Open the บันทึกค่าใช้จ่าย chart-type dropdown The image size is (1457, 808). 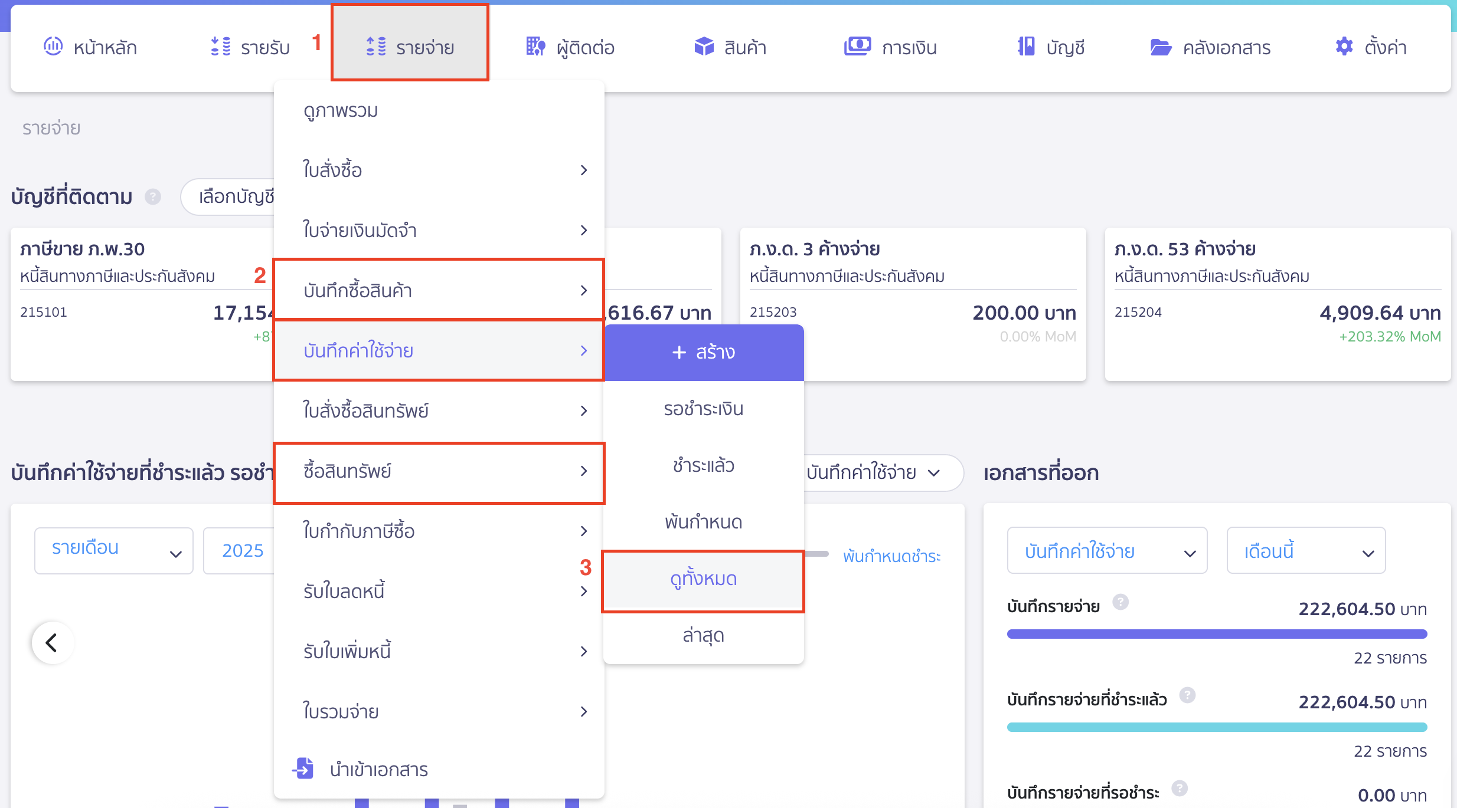(883, 472)
